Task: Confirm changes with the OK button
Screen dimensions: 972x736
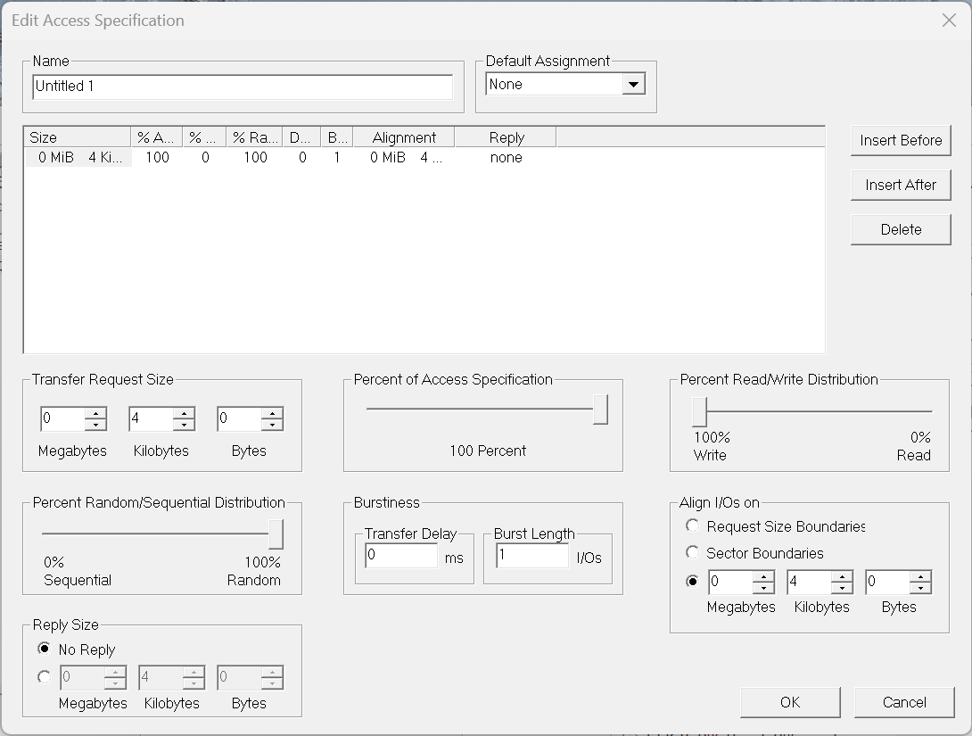Action: pos(789,702)
